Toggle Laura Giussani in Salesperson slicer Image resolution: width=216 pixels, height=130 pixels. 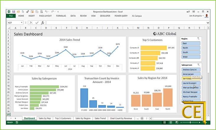pos(191,83)
